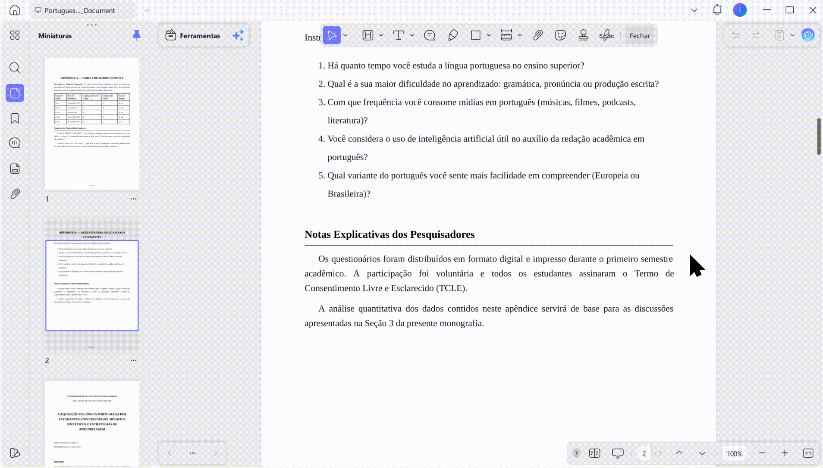Undo the last action
The width and height of the screenshot is (823, 468).
[735, 35]
